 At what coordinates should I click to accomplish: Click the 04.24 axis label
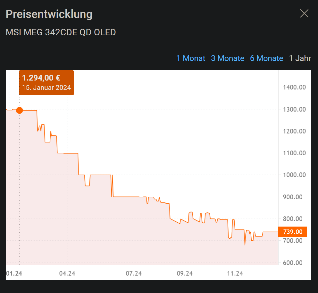pyautogui.click(x=67, y=273)
